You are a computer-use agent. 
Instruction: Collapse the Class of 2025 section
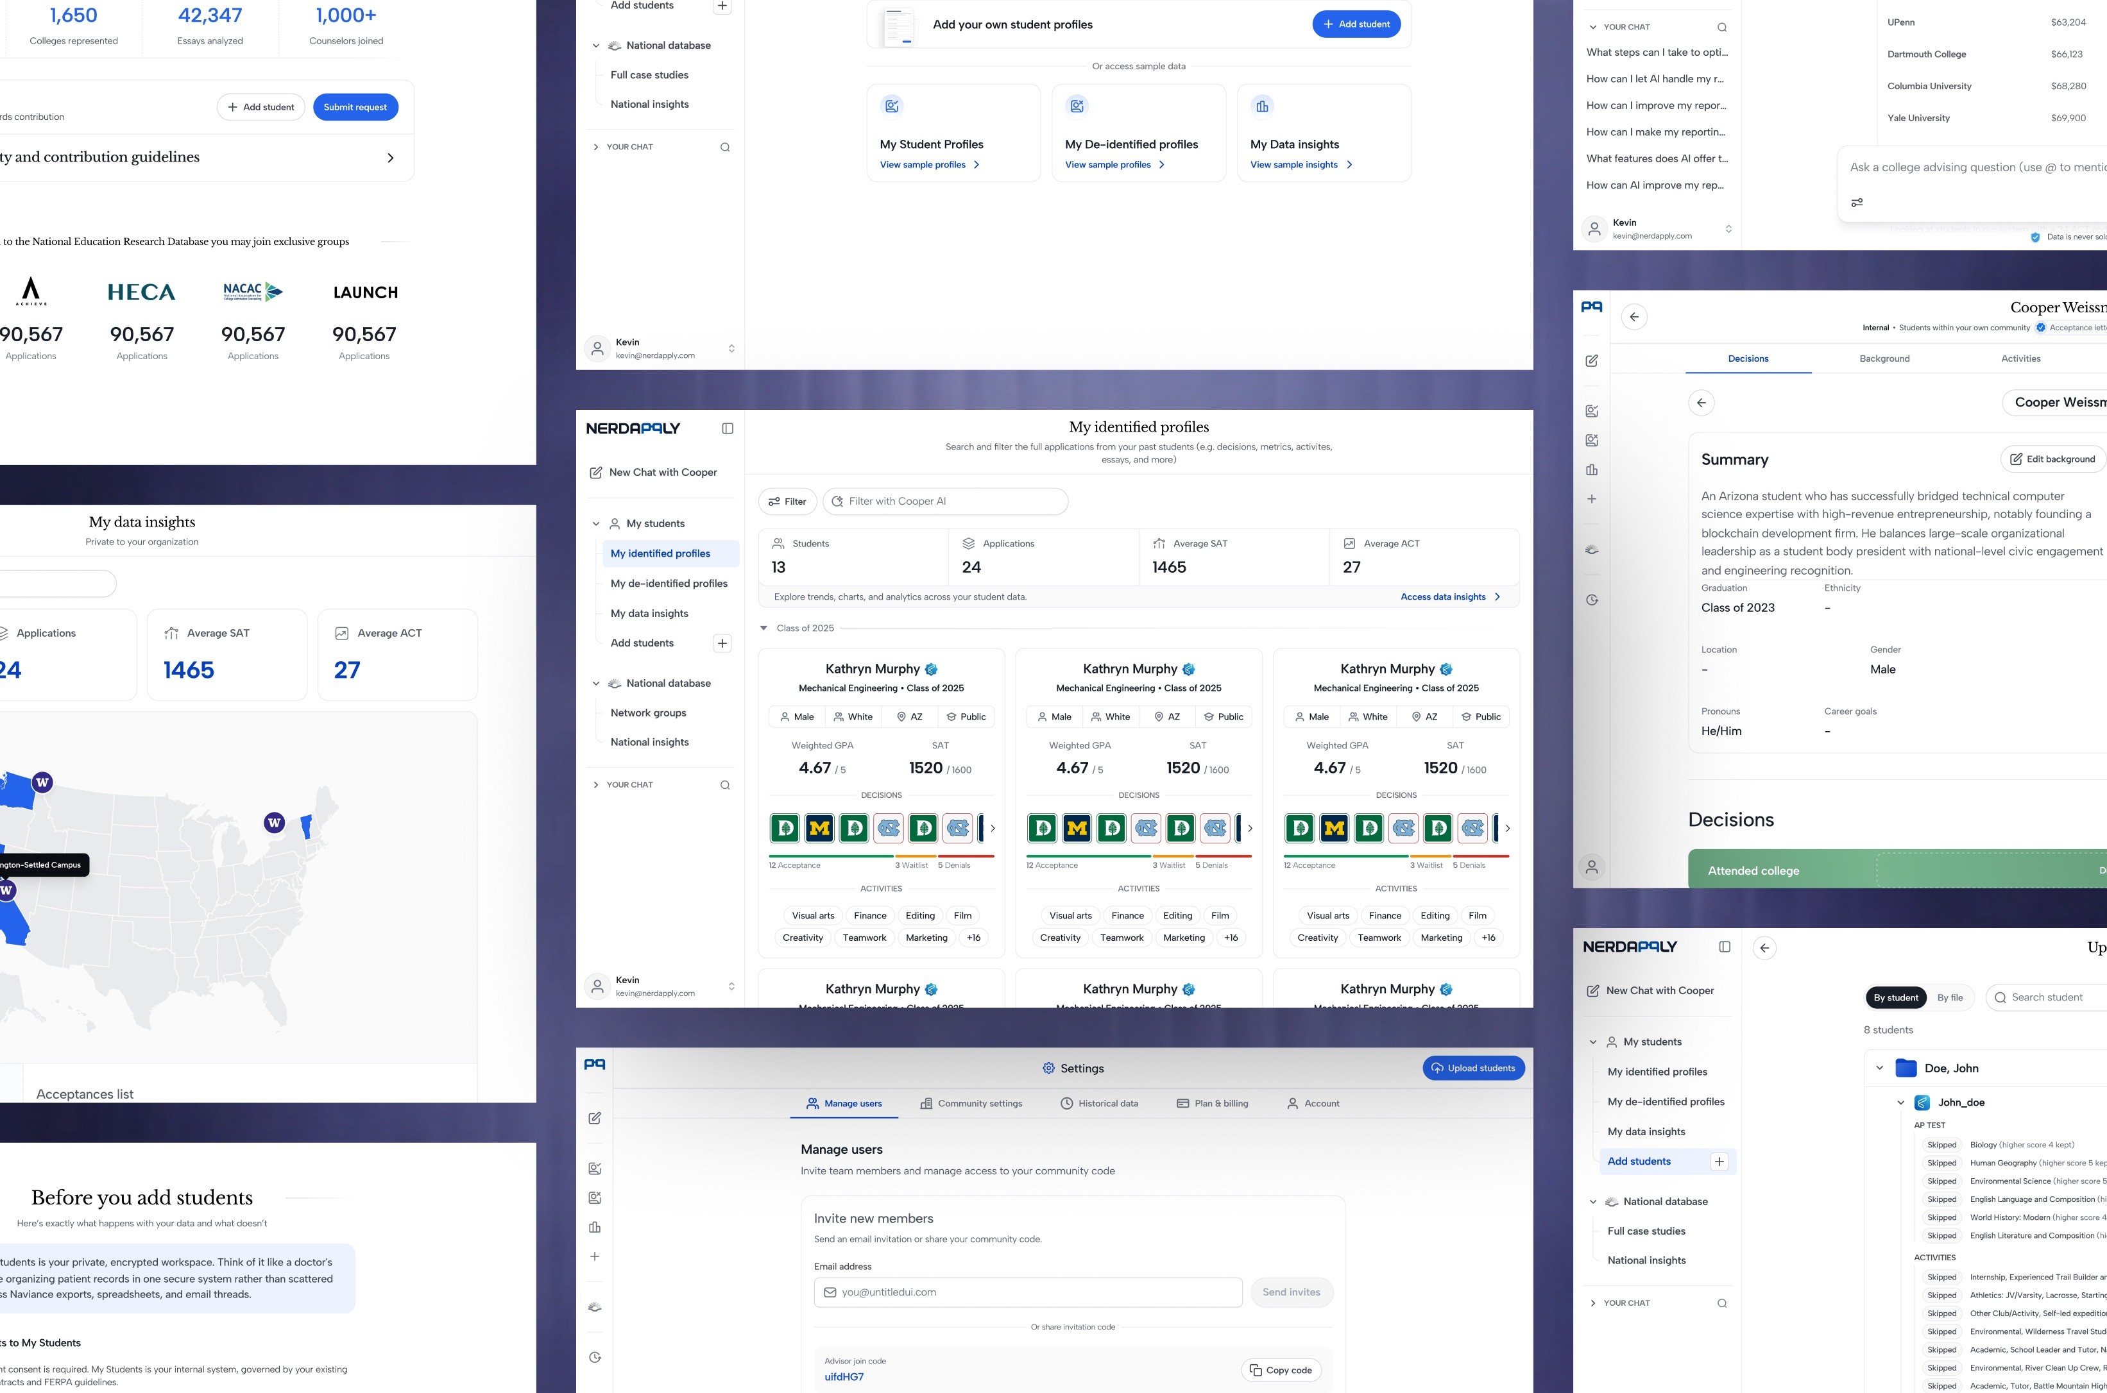(x=763, y=628)
